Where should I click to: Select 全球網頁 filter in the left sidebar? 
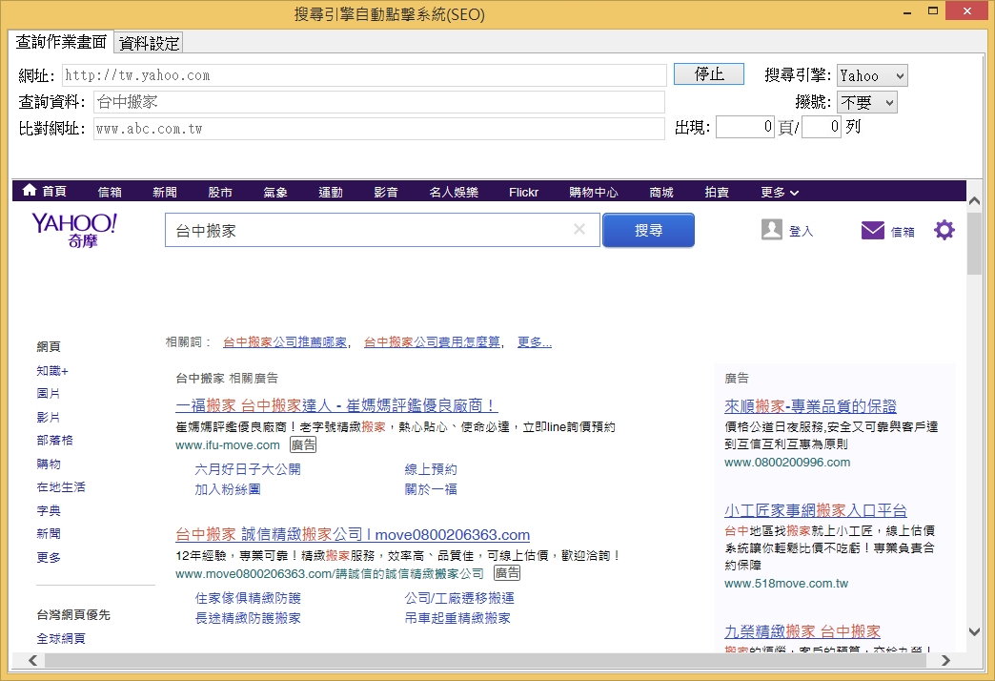pos(61,638)
